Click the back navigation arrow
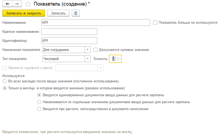Screen dimensions: 219x137 [7, 4]
